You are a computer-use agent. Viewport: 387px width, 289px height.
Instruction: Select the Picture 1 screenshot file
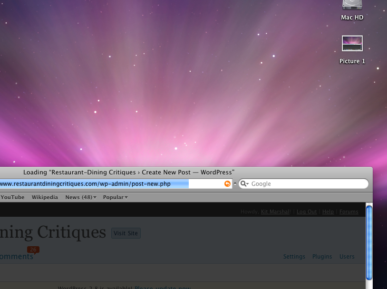pos(352,44)
